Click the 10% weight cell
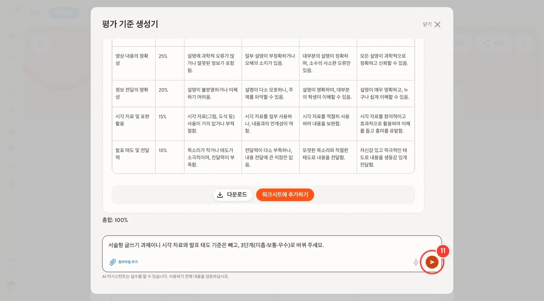The height and width of the screenshot is (301, 544). point(170,157)
